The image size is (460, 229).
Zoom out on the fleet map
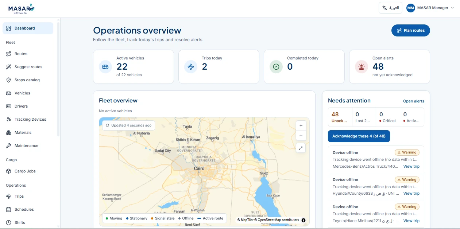(x=301, y=136)
